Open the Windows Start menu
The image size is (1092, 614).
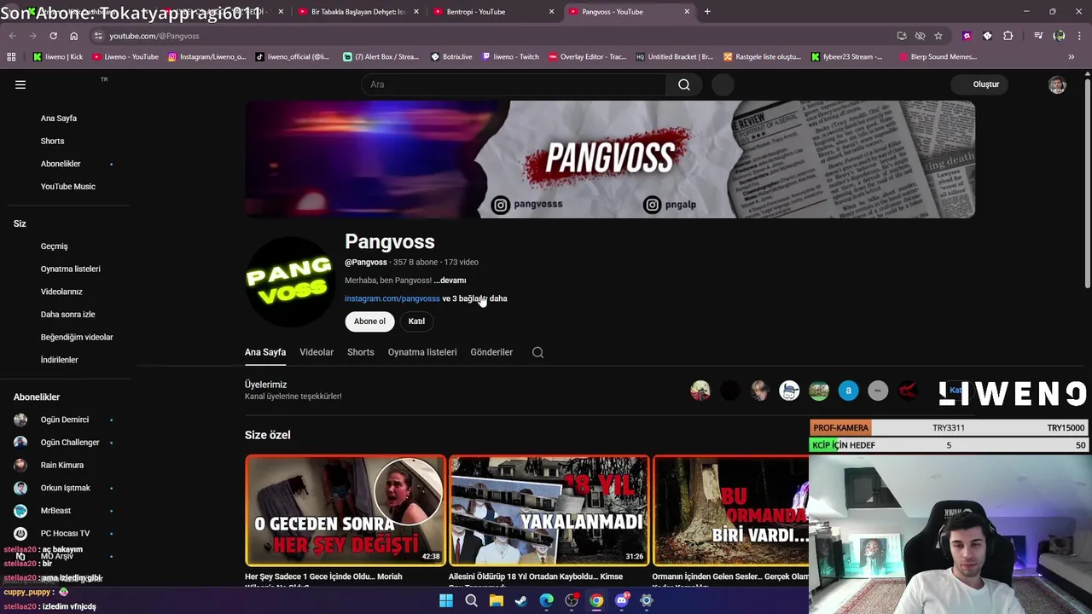click(446, 600)
